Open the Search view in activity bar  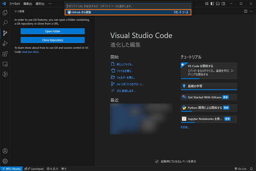pos(5,23)
